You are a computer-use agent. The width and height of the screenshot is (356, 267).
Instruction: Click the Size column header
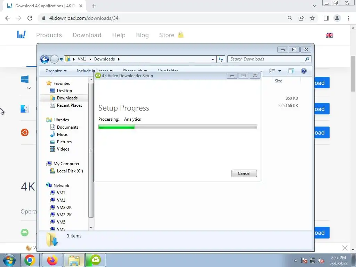[x=278, y=81]
